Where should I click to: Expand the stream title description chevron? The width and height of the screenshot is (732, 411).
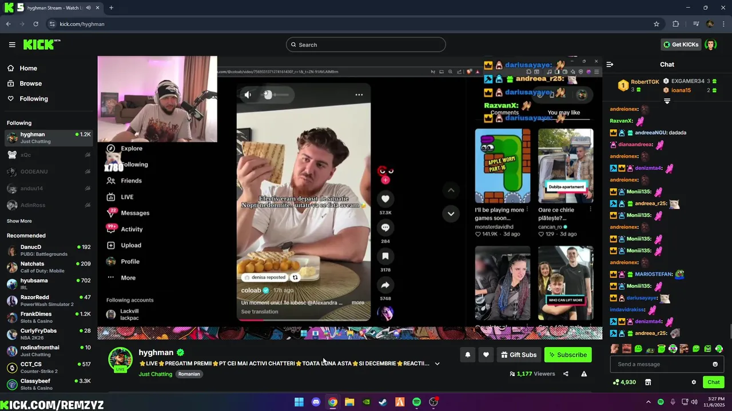coord(437,364)
